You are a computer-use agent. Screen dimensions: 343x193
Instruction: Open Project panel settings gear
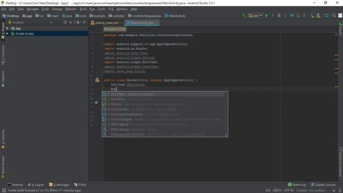(x=78, y=23)
